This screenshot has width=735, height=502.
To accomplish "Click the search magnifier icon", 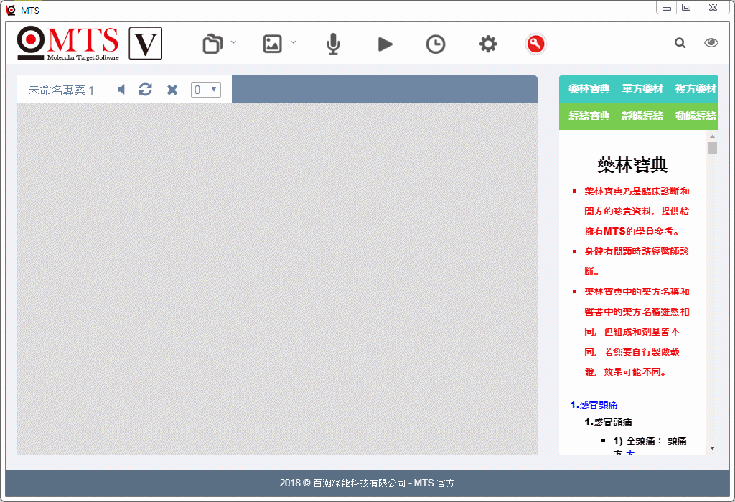I will pos(680,43).
